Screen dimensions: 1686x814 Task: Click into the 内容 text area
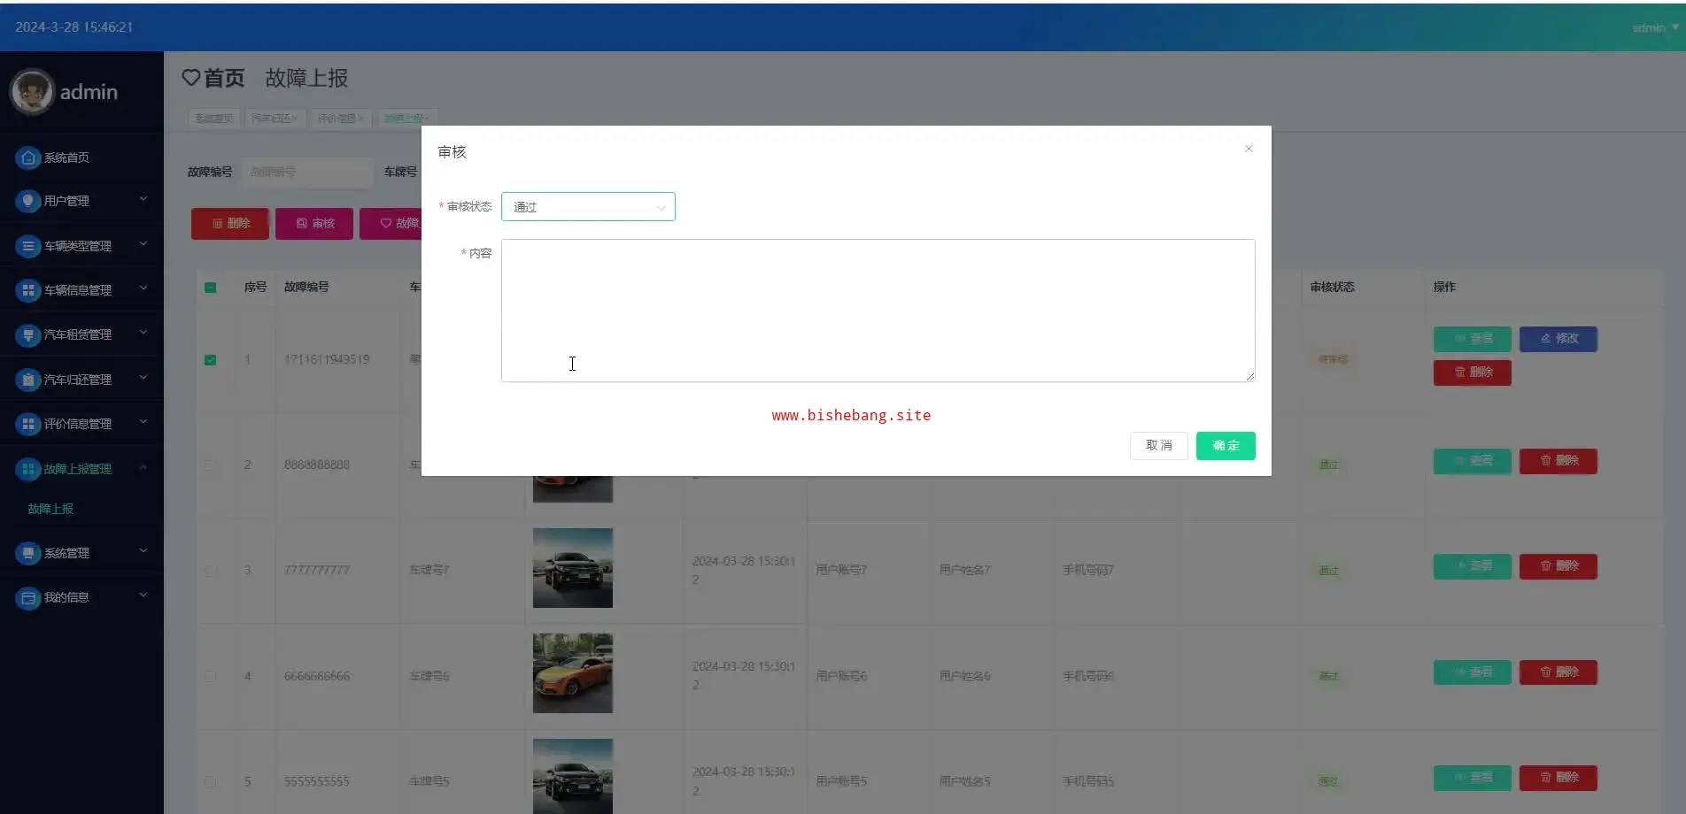(x=877, y=310)
